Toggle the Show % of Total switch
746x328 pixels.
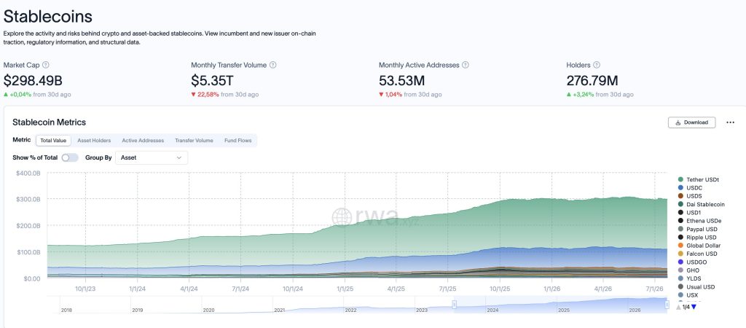coord(70,157)
